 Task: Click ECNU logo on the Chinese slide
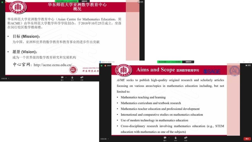(x=18, y=7)
